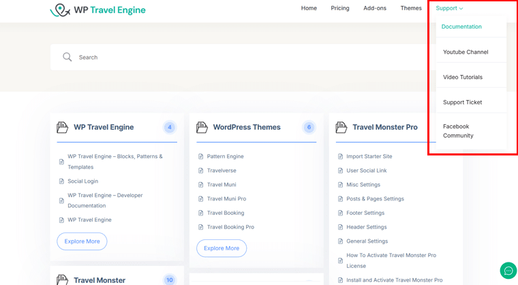Click the WordPress Themes category heading
Viewport: 518px width, 285px height.
coord(247,127)
